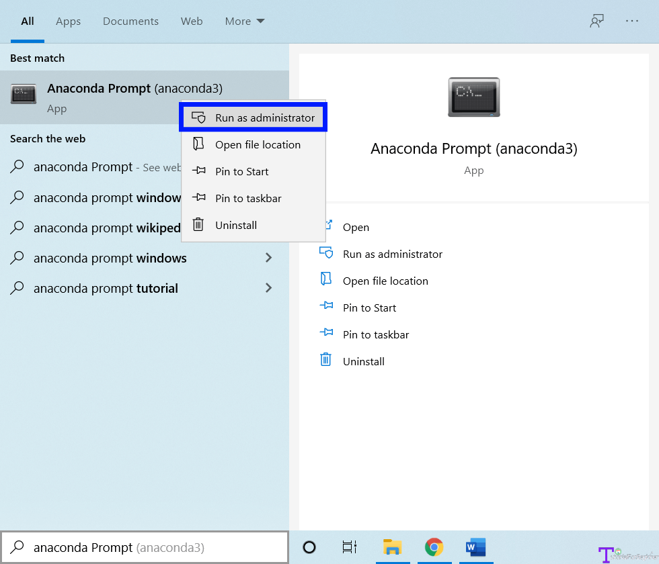The width and height of the screenshot is (659, 564).
Task: Expand chevron for anaconda prompt windows
Action: point(268,258)
